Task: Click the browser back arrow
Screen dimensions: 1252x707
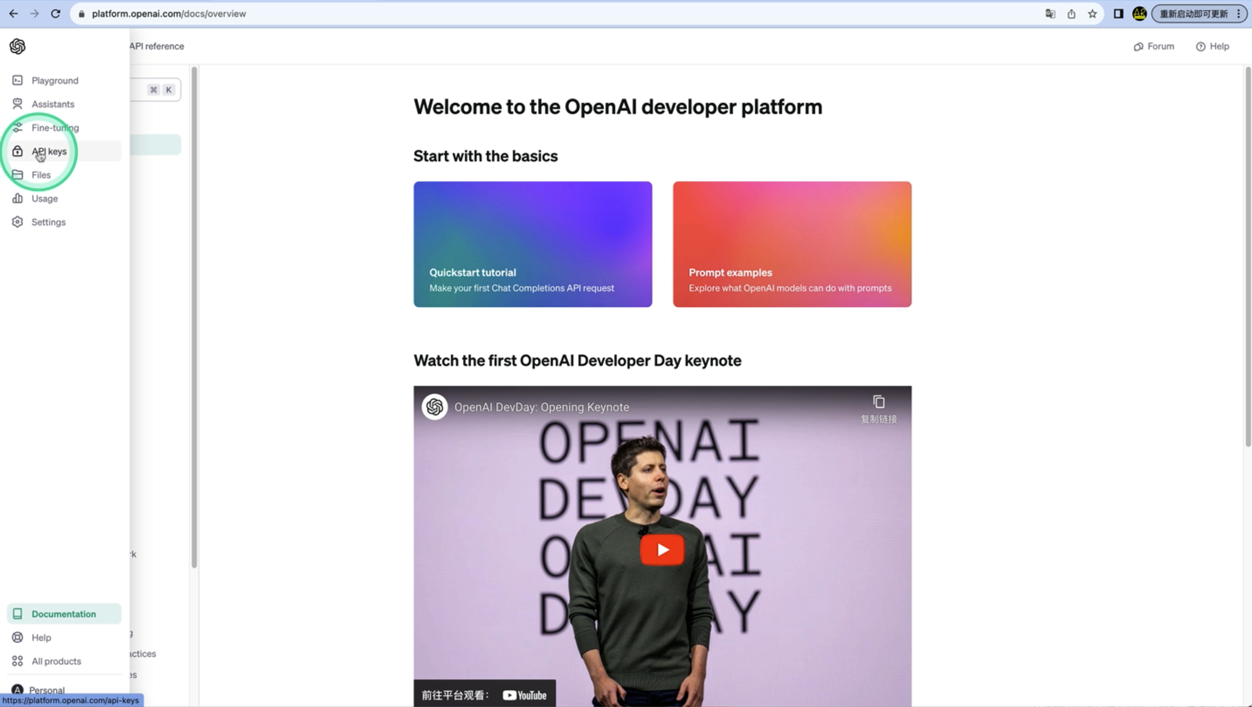Action: tap(14, 14)
